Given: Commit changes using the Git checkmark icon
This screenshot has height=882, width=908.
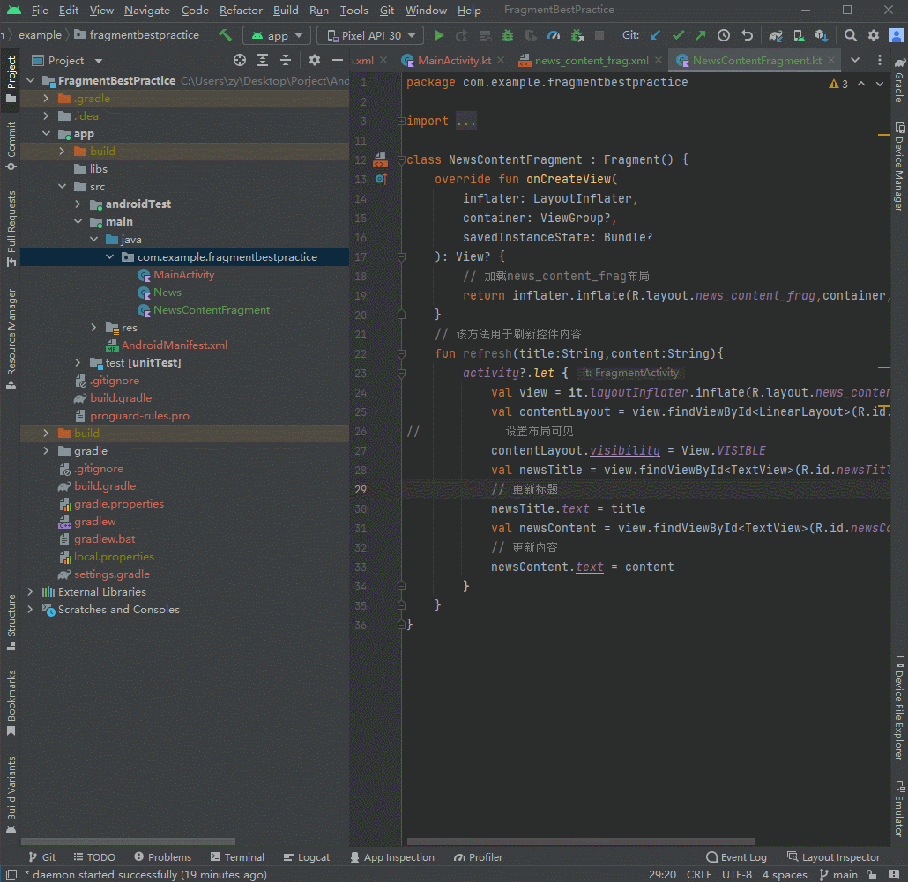Looking at the screenshot, I should point(678,35).
